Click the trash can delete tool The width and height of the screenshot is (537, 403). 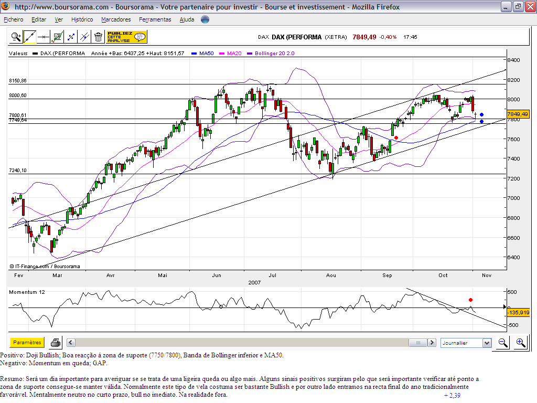click(x=98, y=37)
